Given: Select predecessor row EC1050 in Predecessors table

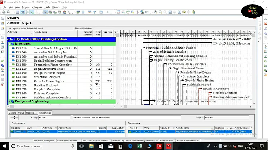Looking at the screenshot, I should click(x=68, y=131).
